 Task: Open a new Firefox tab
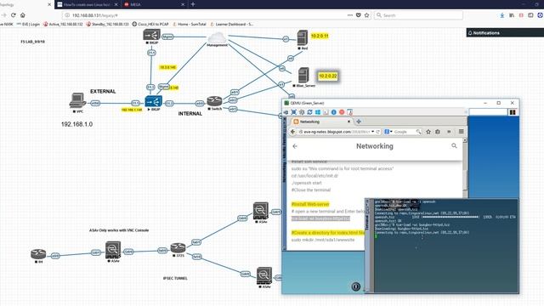(x=193, y=4)
